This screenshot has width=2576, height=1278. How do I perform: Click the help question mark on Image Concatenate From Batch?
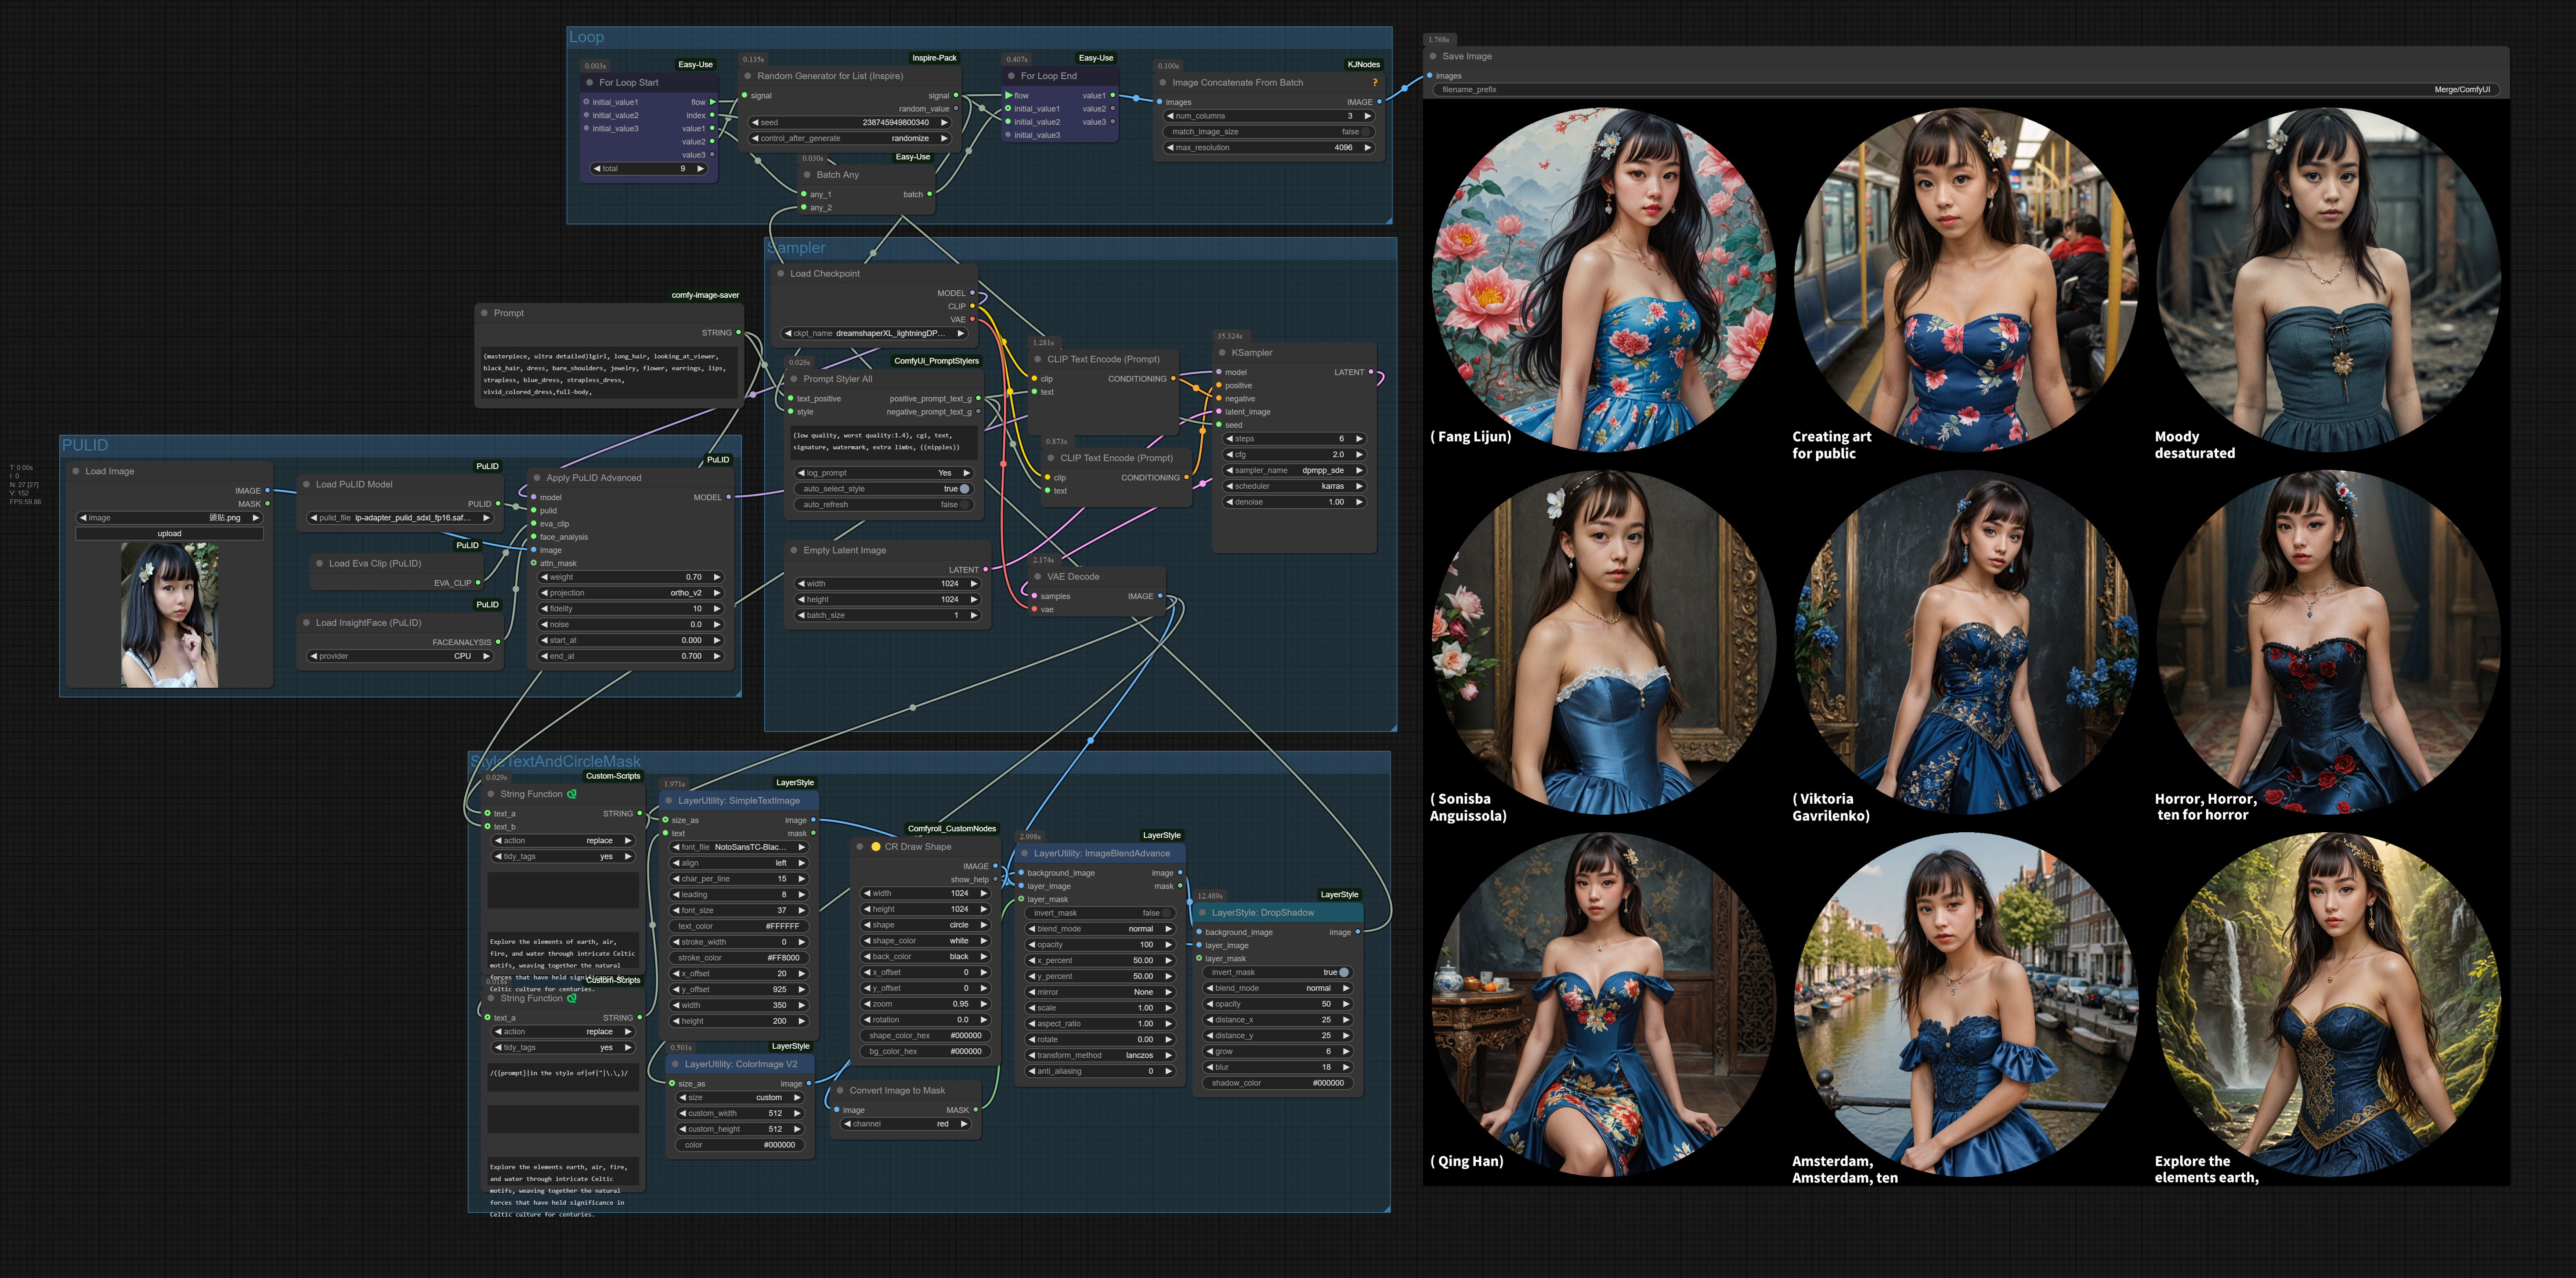point(1375,83)
